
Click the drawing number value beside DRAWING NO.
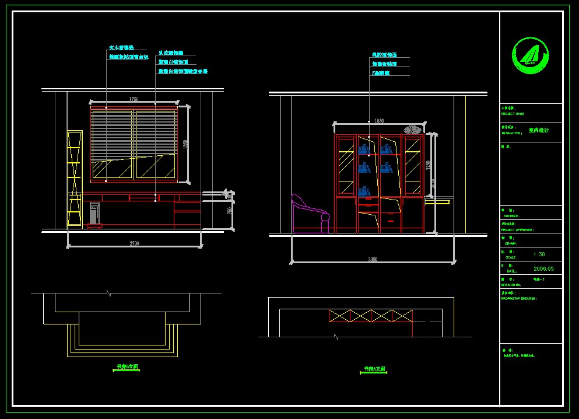tap(539, 280)
